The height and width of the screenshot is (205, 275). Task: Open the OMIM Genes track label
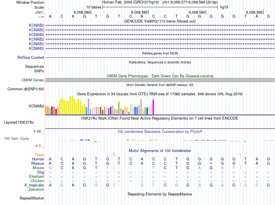32,80
